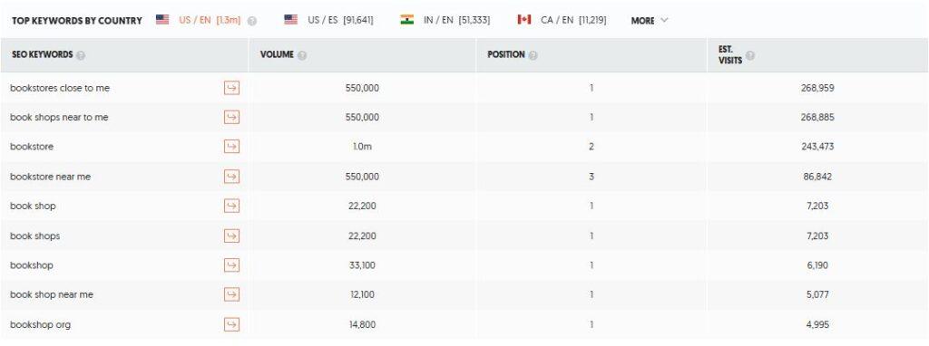The width and height of the screenshot is (929, 346).
Task: Click arrow icon next to 'bookshop' keyword
Action: click(x=231, y=265)
